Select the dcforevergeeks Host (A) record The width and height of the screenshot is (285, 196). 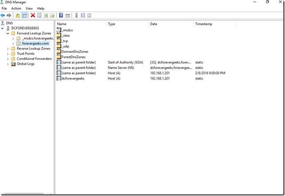[x=73, y=78]
